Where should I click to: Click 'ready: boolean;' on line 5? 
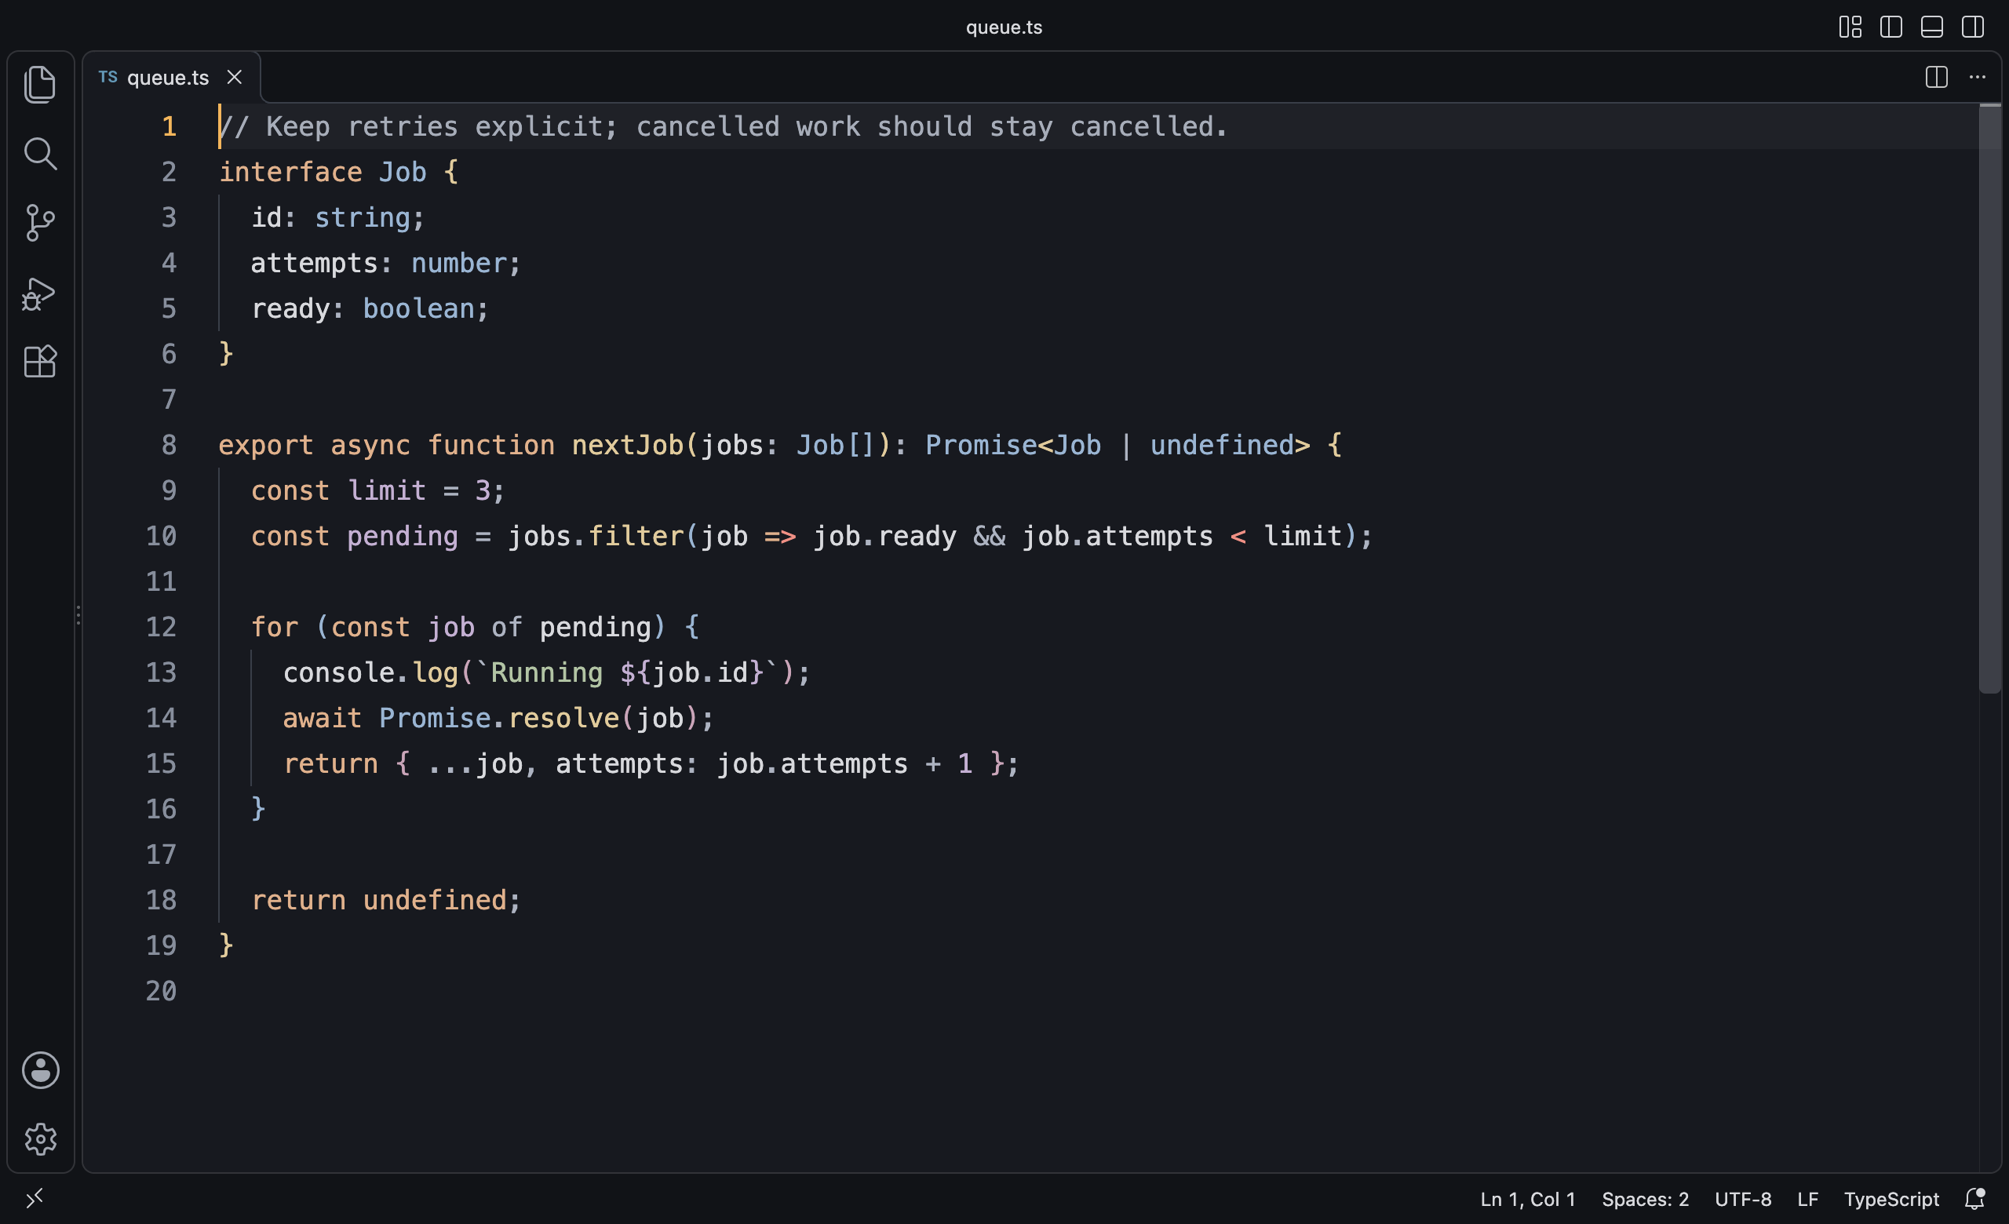click(x=370, y=309)
